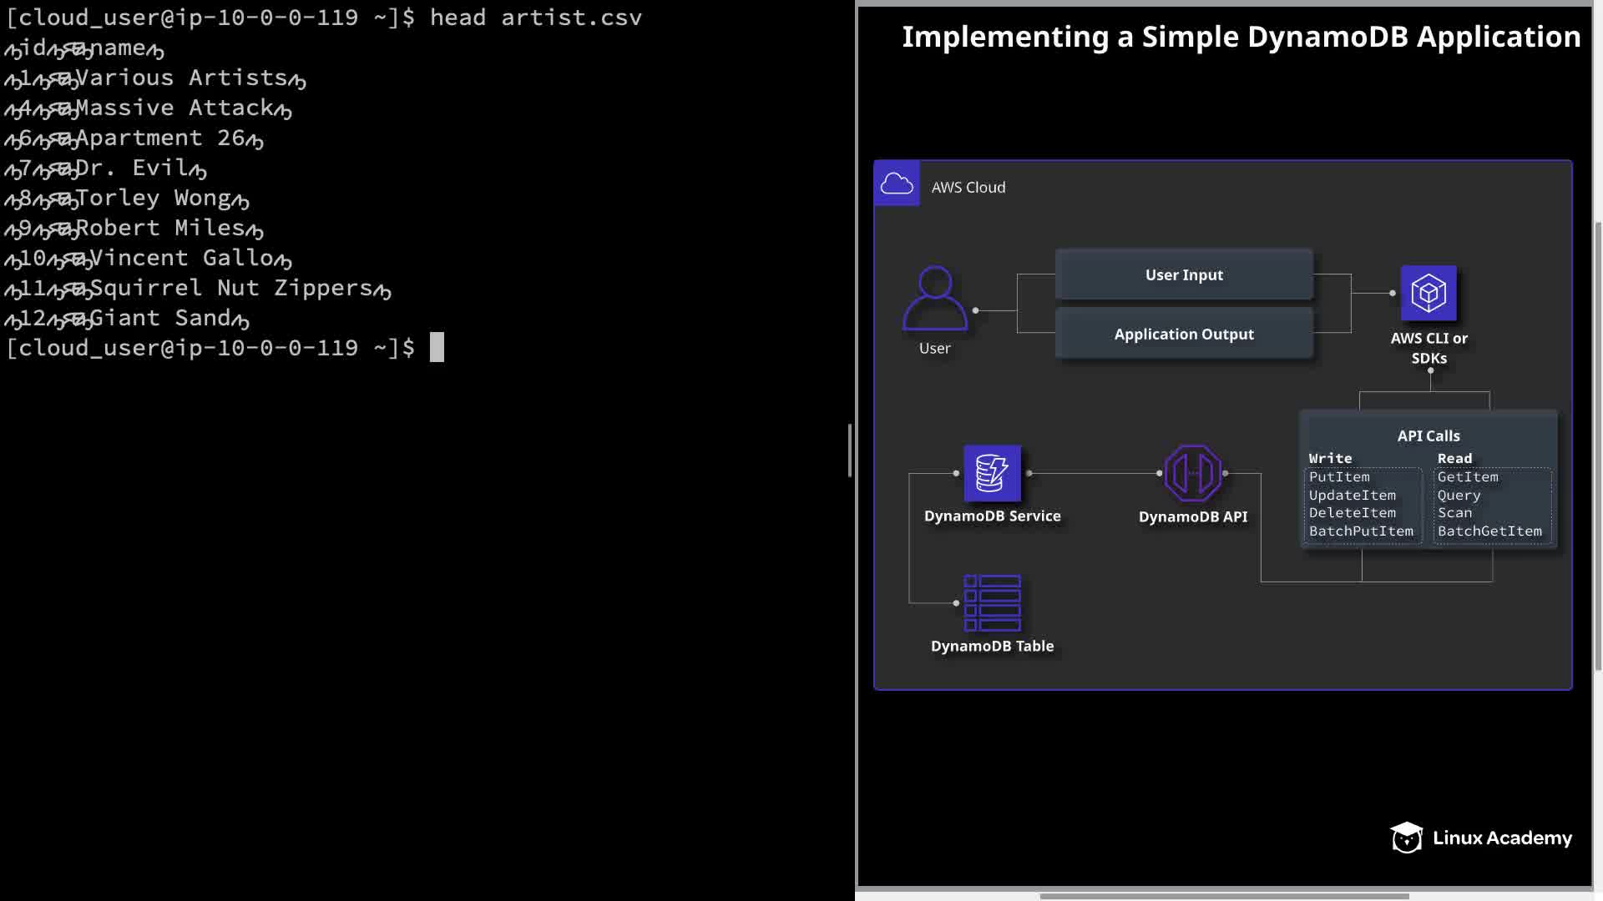Select BatchPutItem API call
Image resolution: width=1603 pixels, height=901 pixels.
1361,531
